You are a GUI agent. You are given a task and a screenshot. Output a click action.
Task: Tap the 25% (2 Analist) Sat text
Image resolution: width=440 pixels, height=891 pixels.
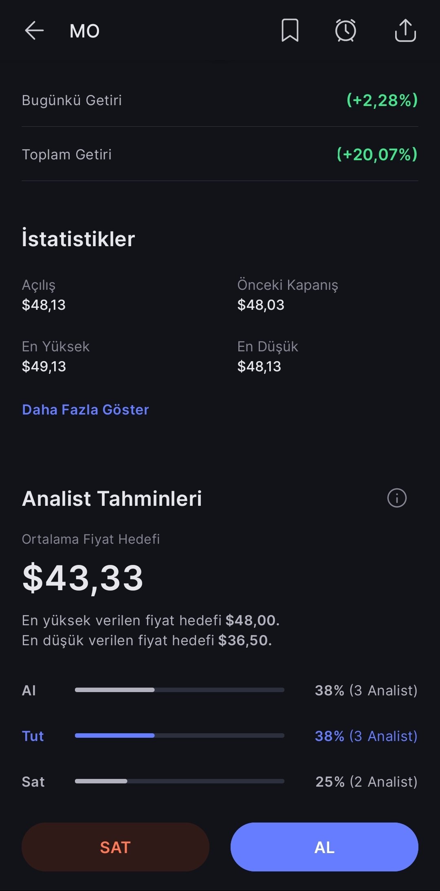[366, 782]
